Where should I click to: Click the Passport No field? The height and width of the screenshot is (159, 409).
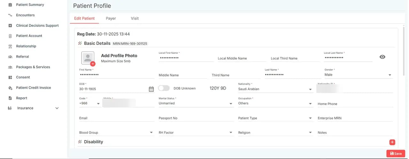pos(196,118)
